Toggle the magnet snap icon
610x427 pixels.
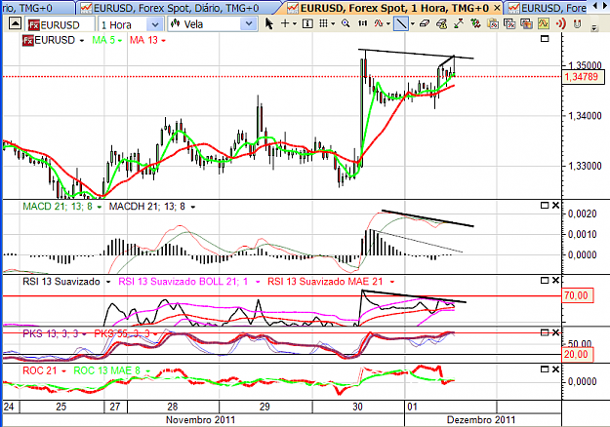578,24
